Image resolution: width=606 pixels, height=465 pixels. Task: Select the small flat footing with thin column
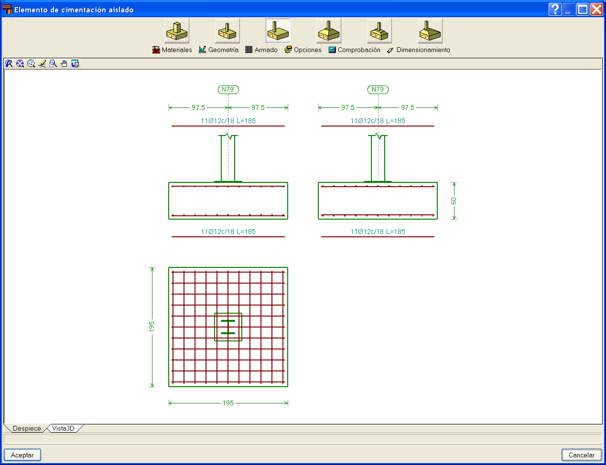pyautogui.click(x=227, y=31)
